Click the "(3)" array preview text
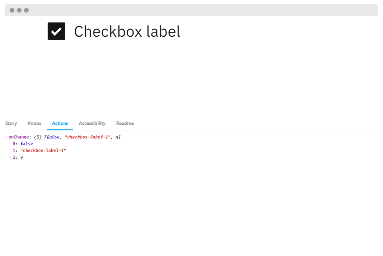This screenshot has width=383, height=256. pyautogui.click(x=37, y=137)
